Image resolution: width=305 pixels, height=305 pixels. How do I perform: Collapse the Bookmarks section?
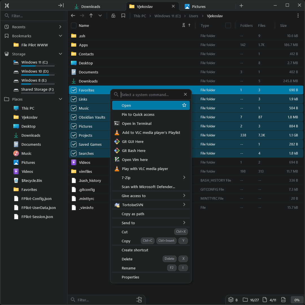60,36
